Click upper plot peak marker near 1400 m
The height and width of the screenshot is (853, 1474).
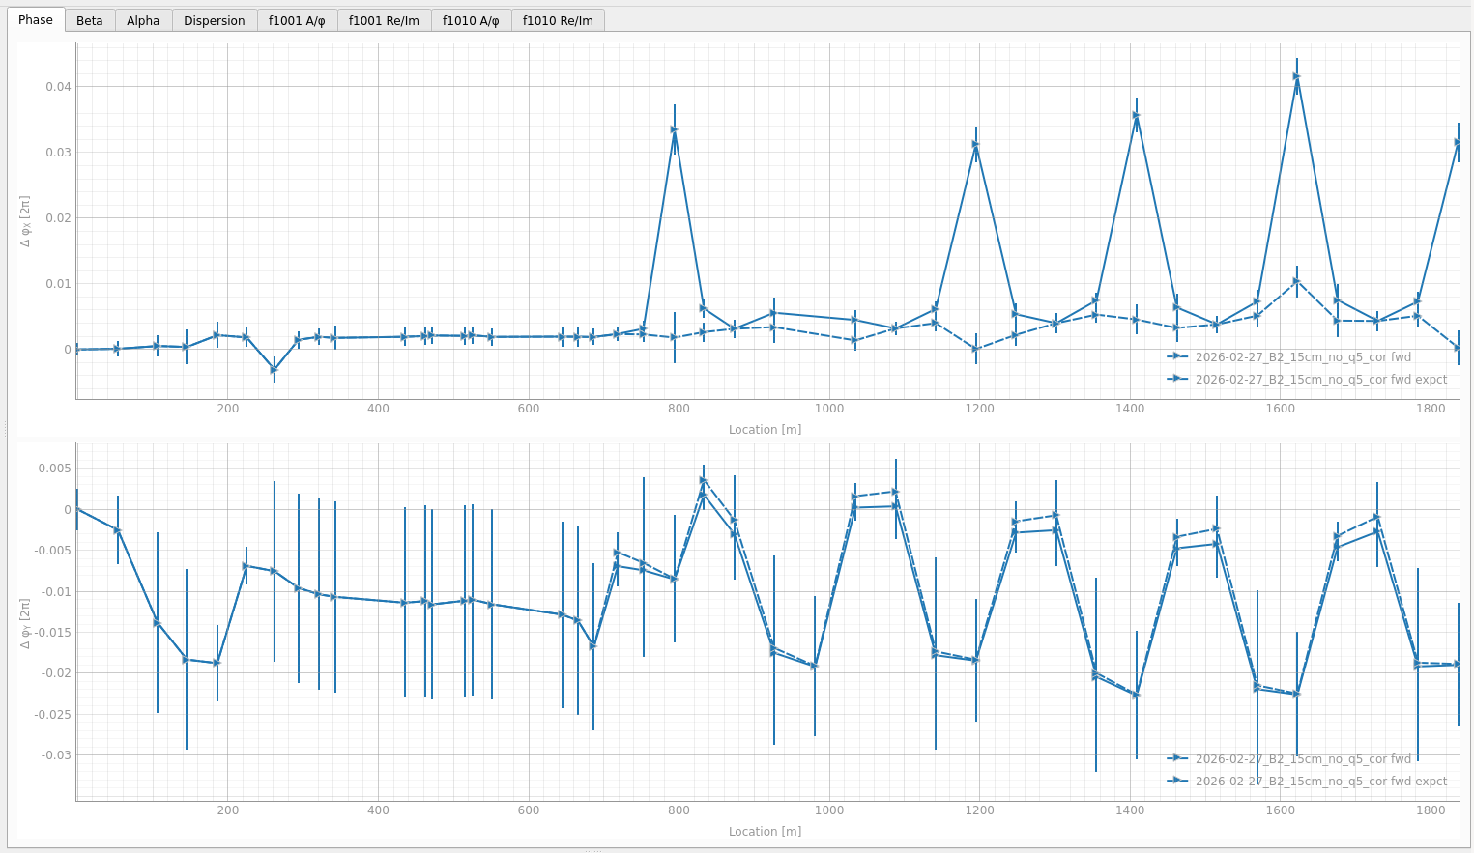click(x=1137, y=115)
